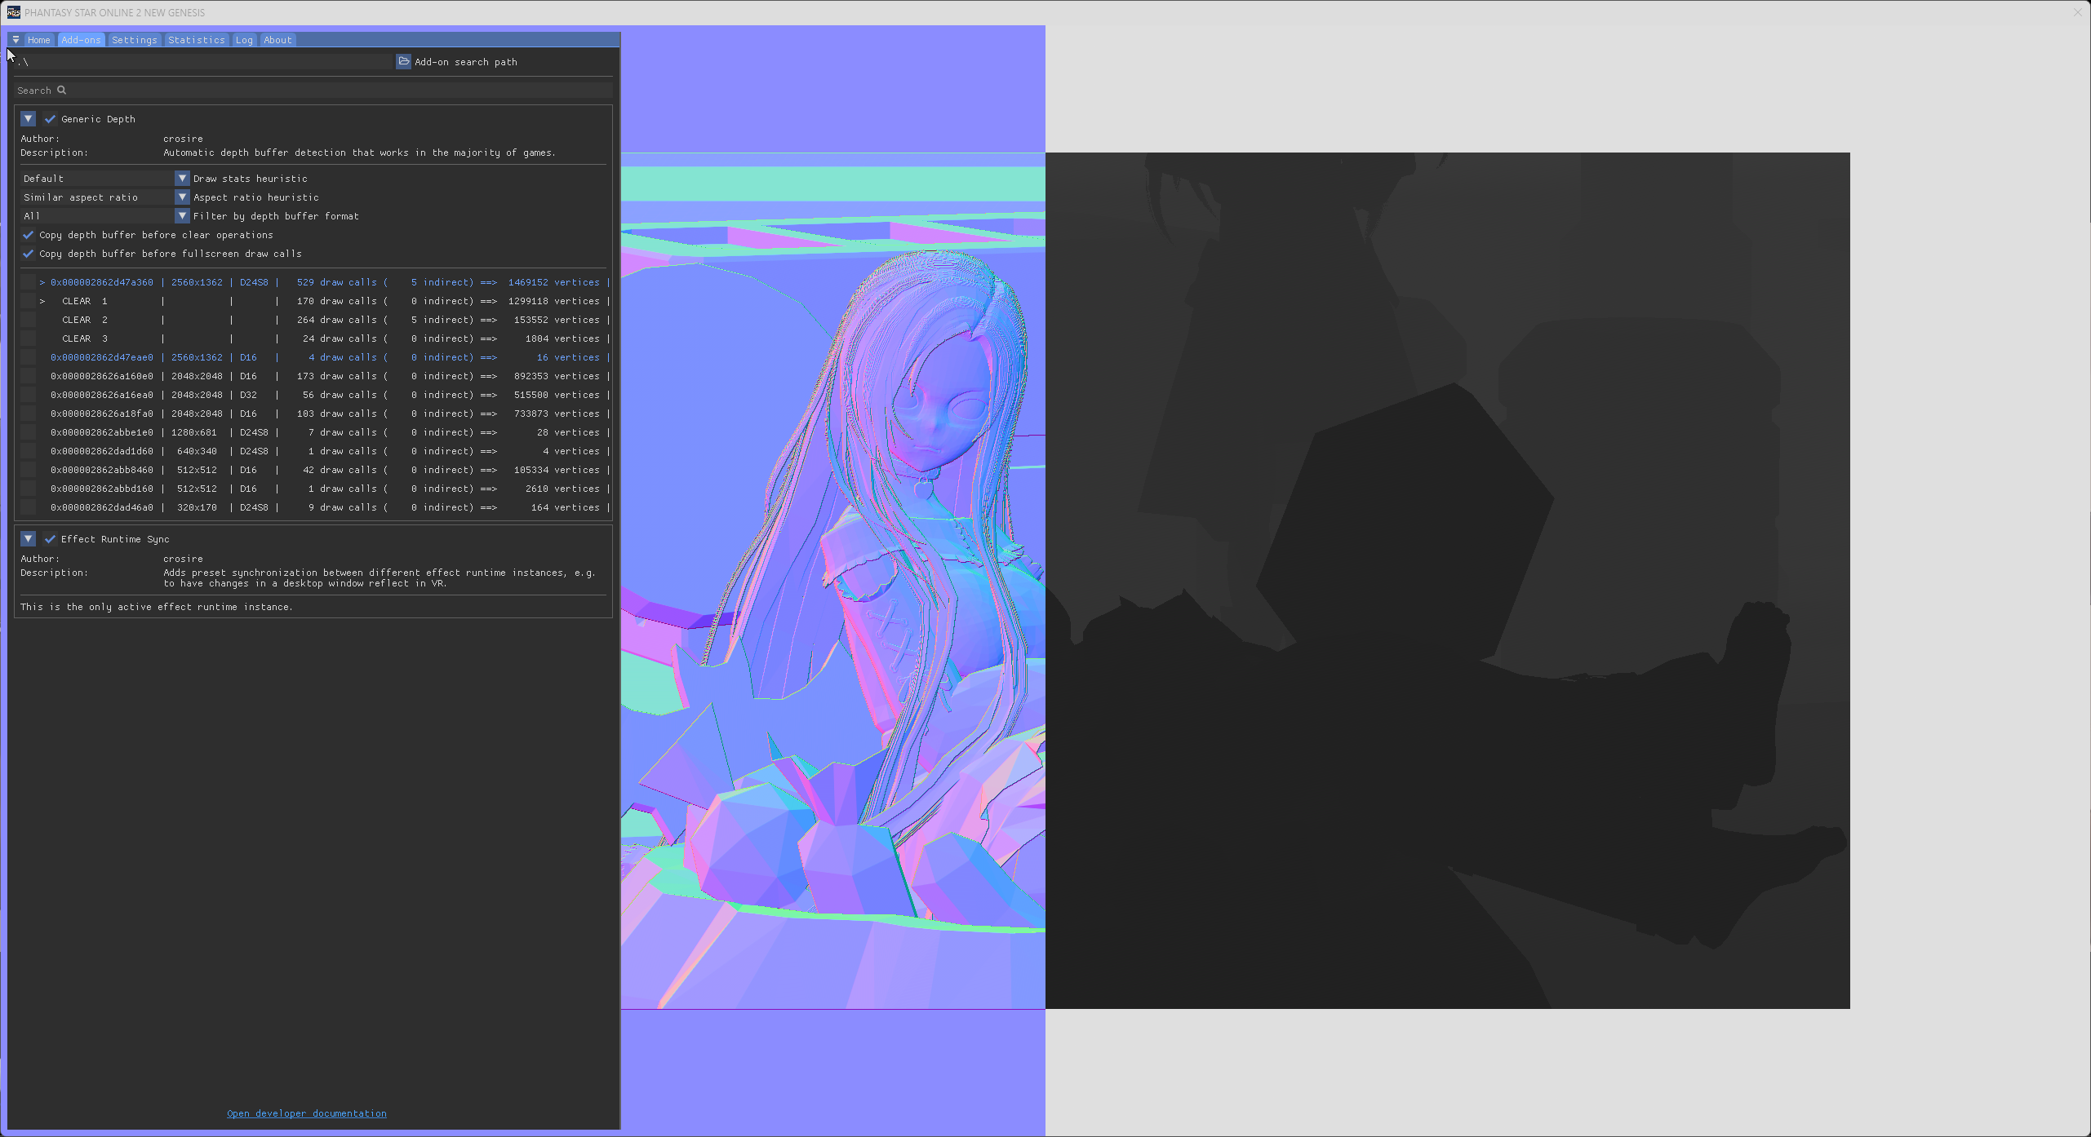The height and width of the screenshot is (1137, 2091).
Task: Open the Log tab
Action: pyautogui.click(x=244, y=40)
